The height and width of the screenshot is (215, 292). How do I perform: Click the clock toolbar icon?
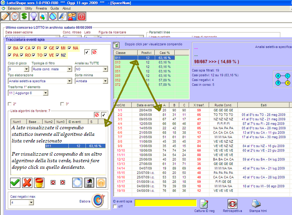pyautogui.click(x=15, y=17)
